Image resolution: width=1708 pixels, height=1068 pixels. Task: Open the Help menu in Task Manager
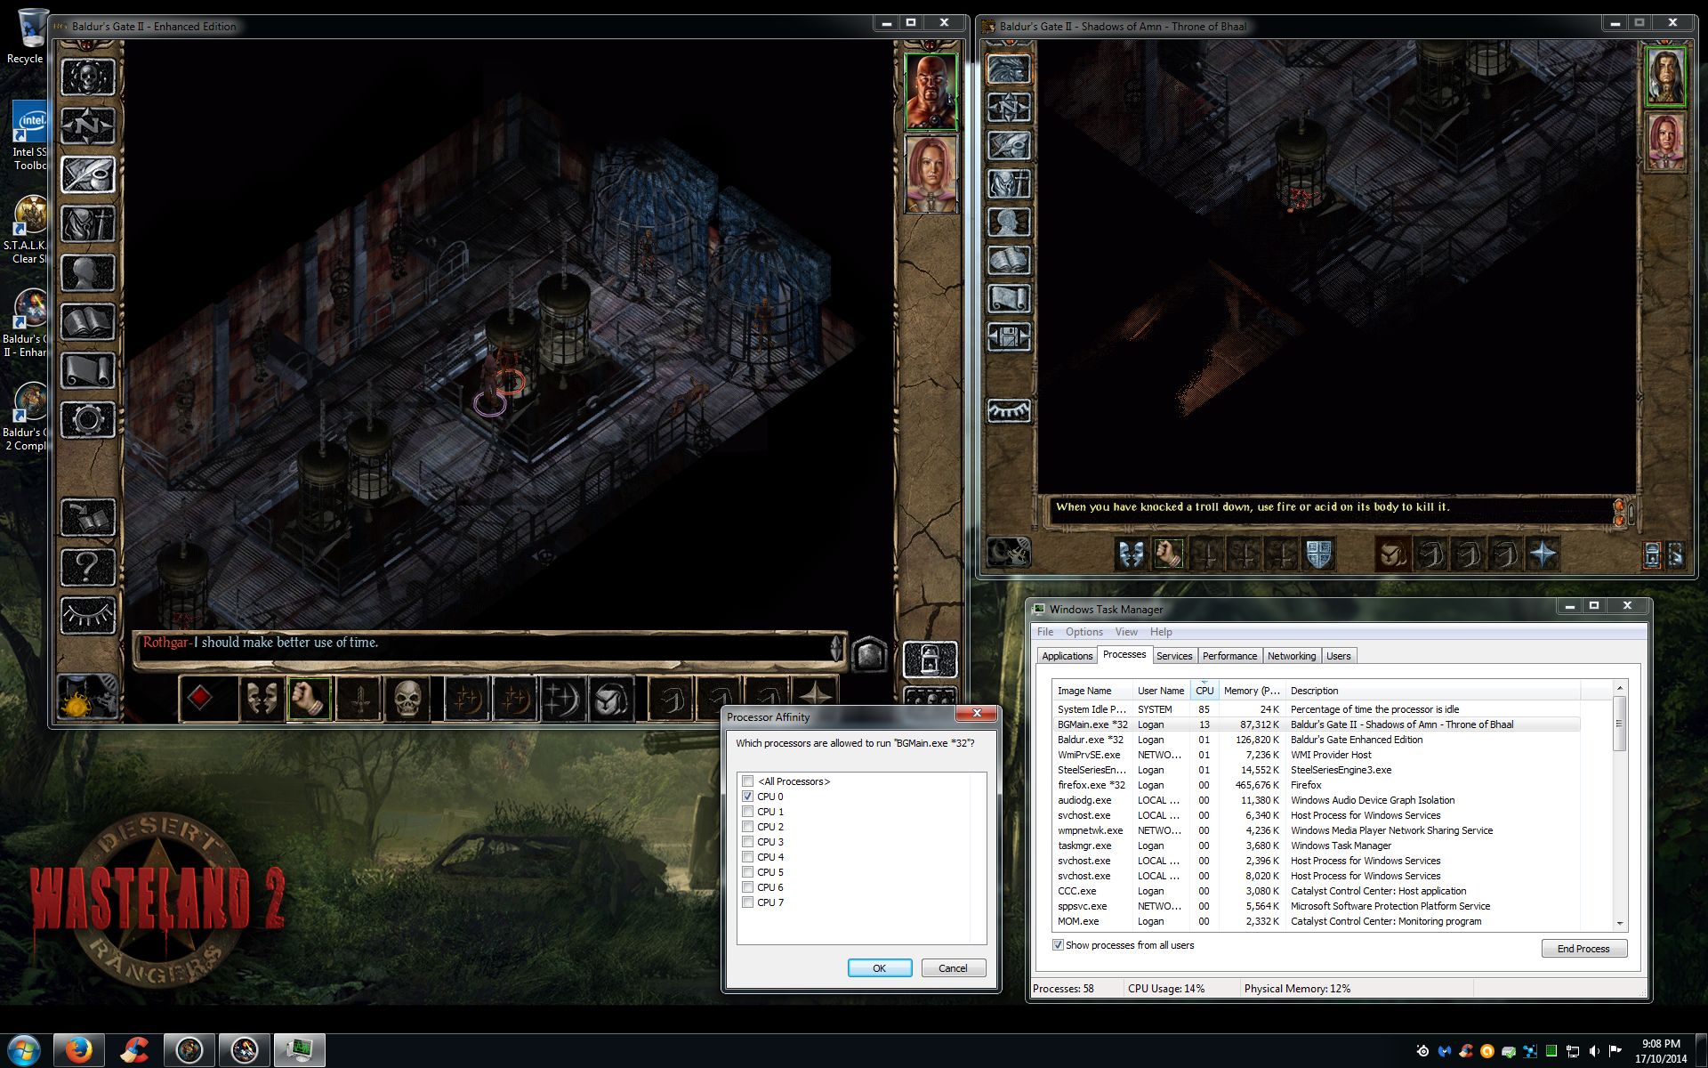click(1161, 632)
